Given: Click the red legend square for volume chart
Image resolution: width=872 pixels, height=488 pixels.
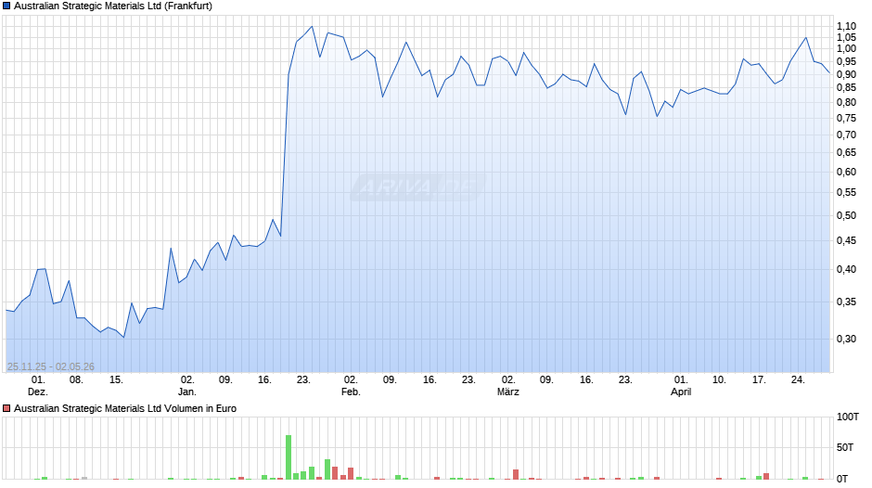Looking at the screenshot, I should click(x=6, y=408).
